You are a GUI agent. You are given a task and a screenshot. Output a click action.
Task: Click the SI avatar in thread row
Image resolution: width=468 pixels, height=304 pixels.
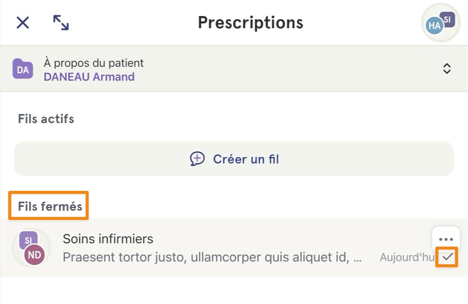[28, 239]
